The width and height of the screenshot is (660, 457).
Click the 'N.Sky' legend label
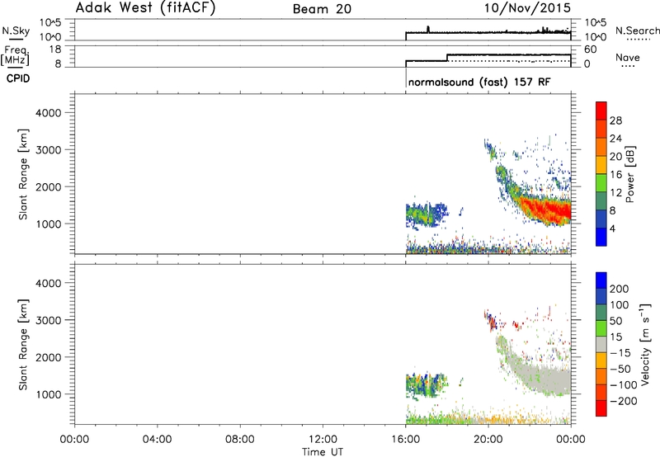click(x=16, y=31)
